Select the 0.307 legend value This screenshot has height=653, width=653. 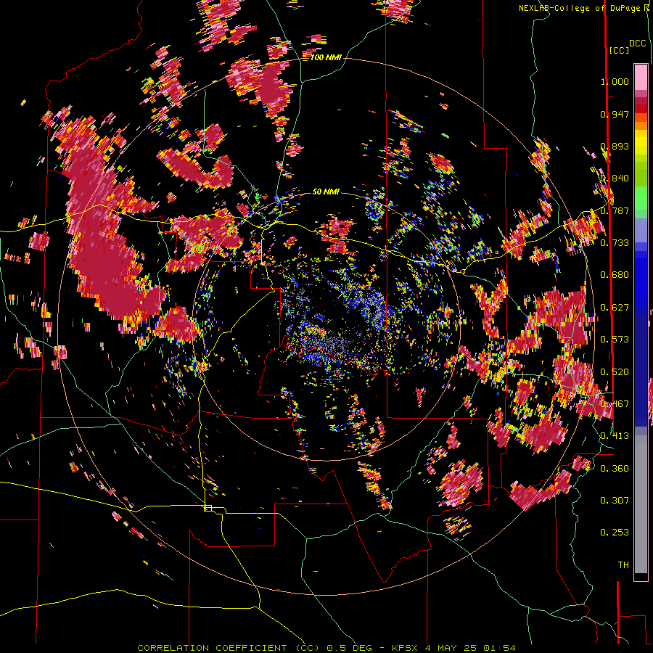tap(615, 501)
